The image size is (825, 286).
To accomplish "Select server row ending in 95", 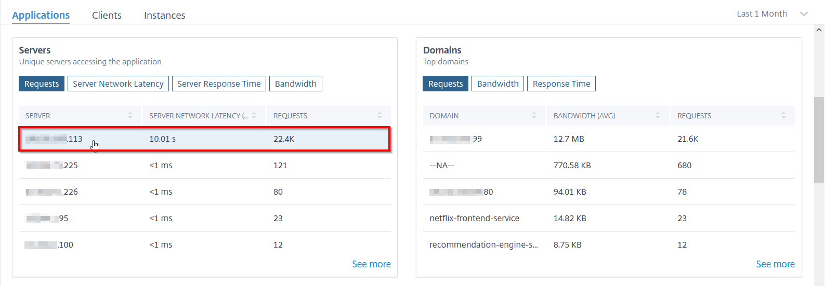I will point(205,219).
